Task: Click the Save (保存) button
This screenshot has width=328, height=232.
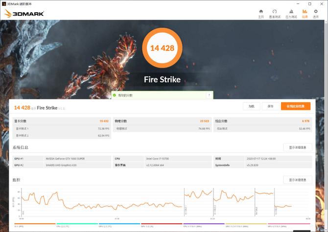Action: (x=270, y=106)
